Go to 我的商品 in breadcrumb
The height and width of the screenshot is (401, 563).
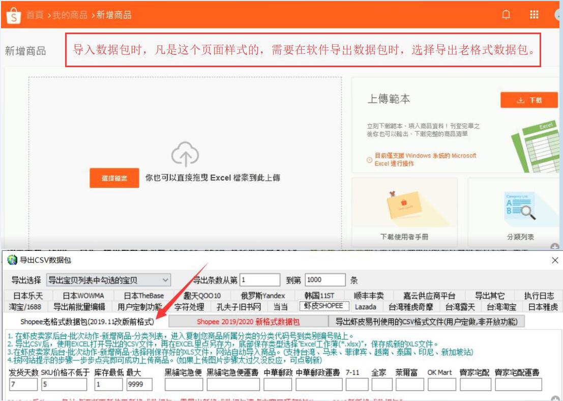pyautogui.click(x=70, y=15)
